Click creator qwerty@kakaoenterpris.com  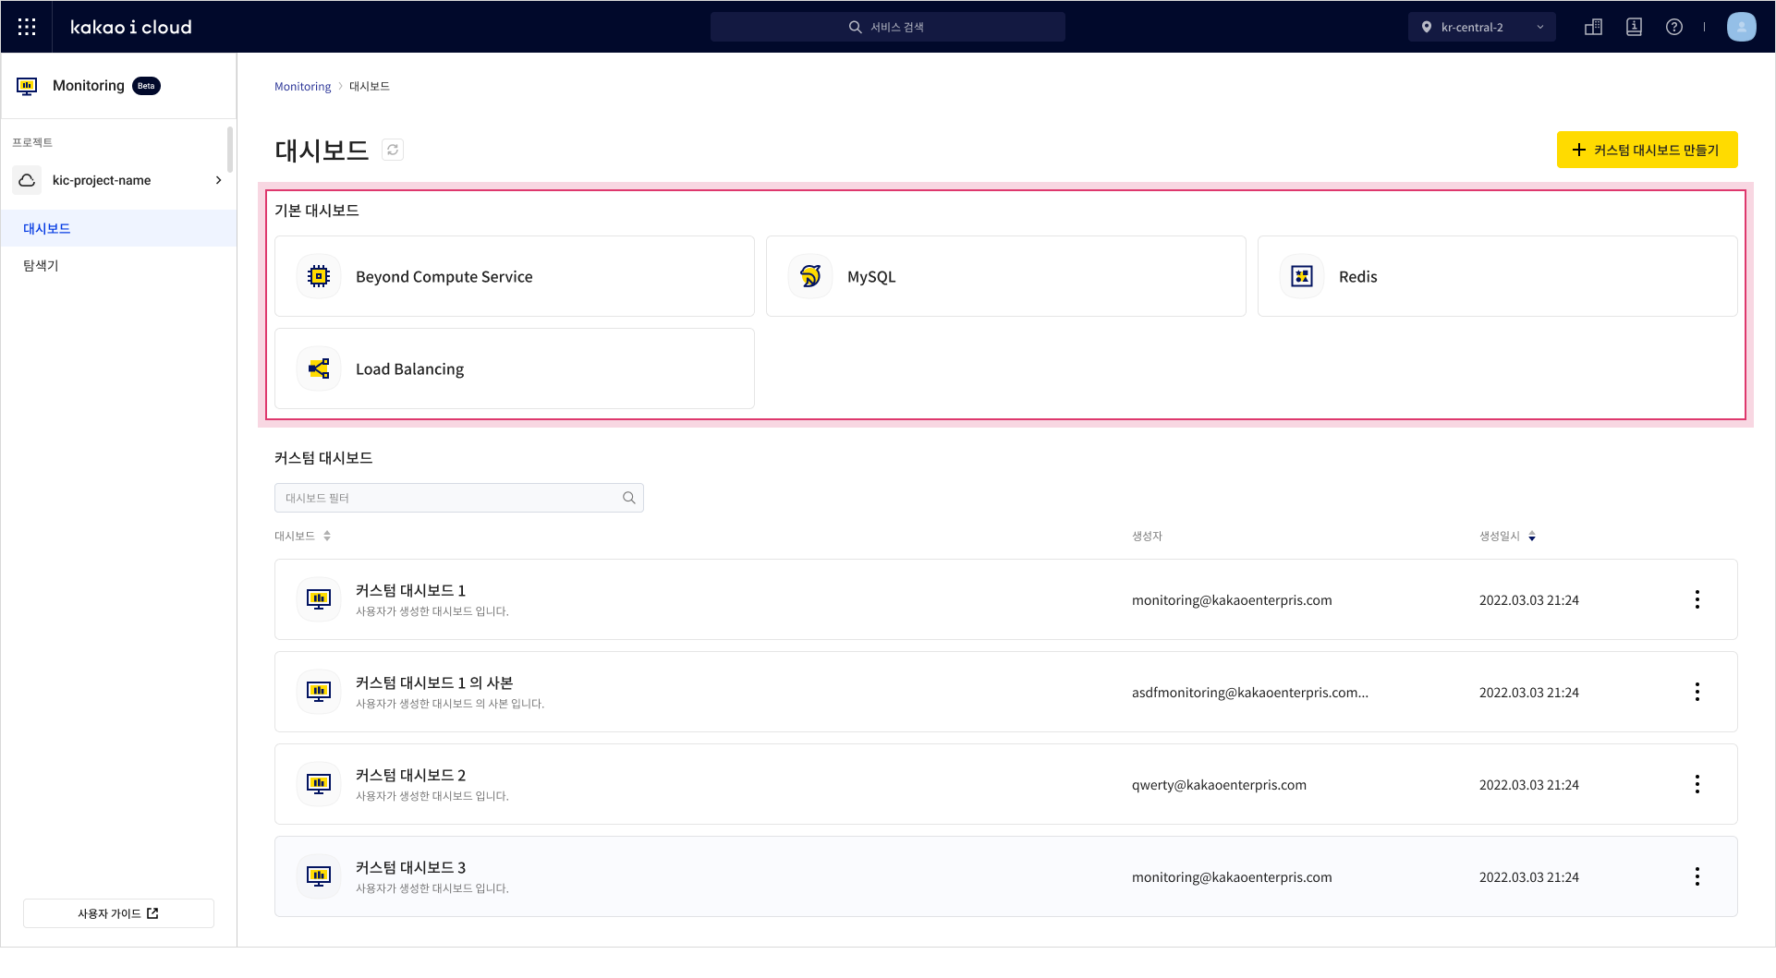click(x=1219, y=785)
